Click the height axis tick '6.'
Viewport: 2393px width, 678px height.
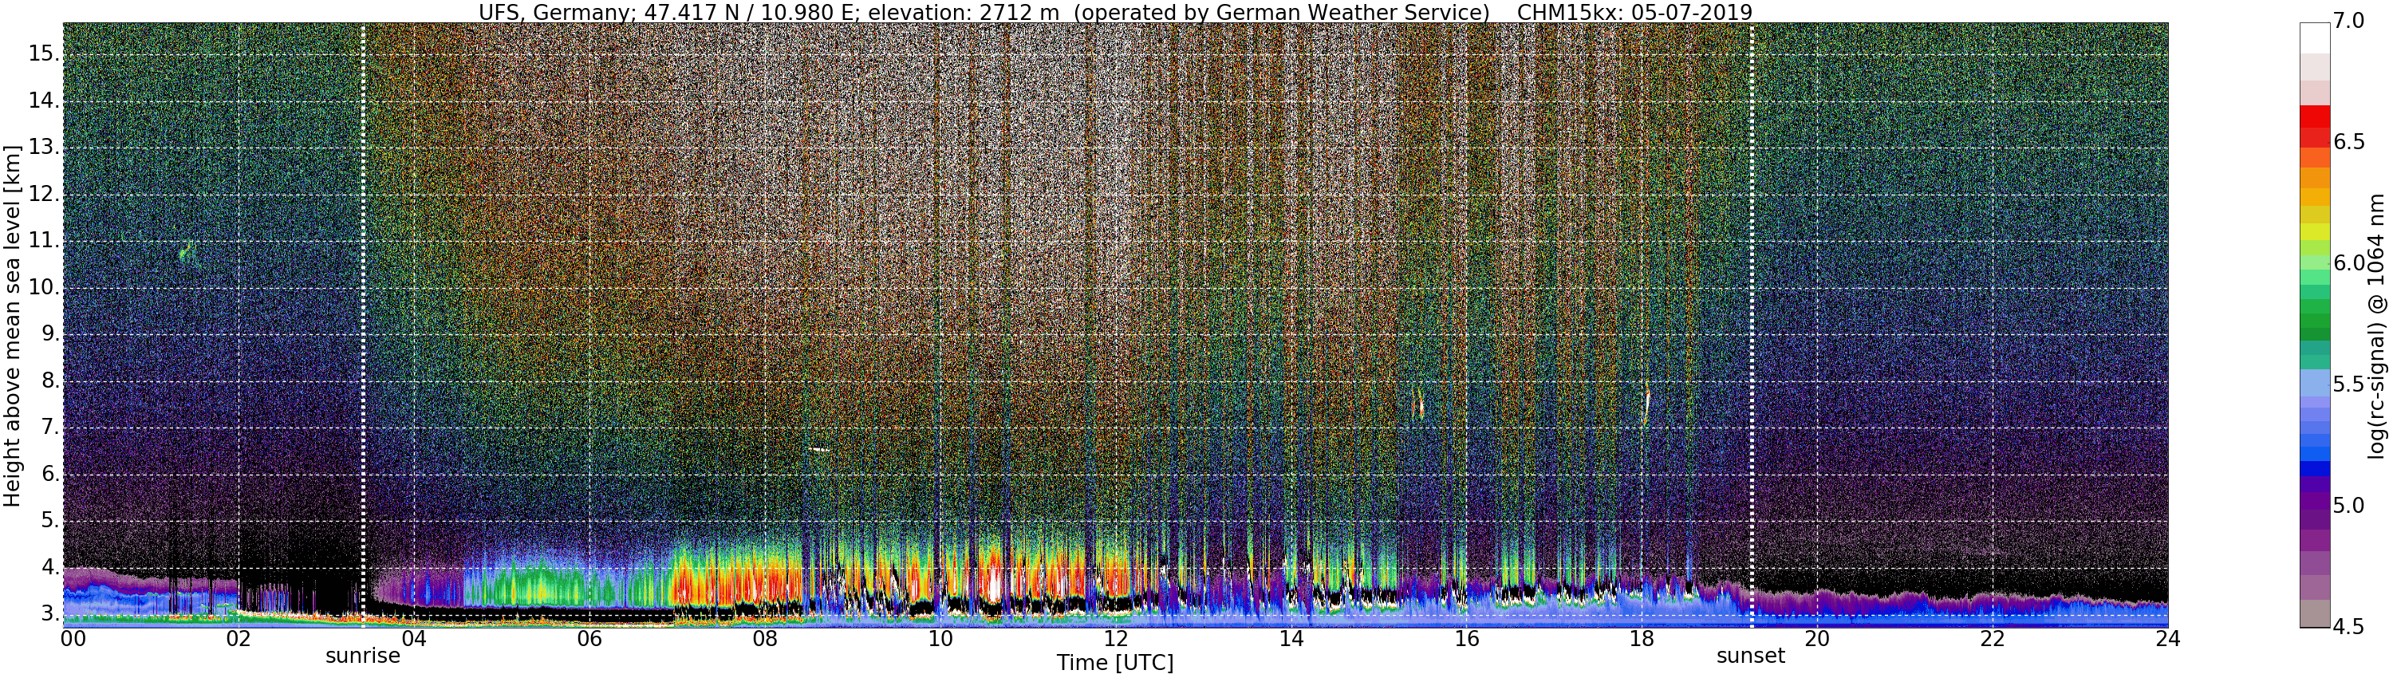[x=51, y=475]
